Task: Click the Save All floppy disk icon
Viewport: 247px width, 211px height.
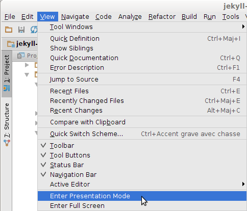Action: tap(21, 30)
